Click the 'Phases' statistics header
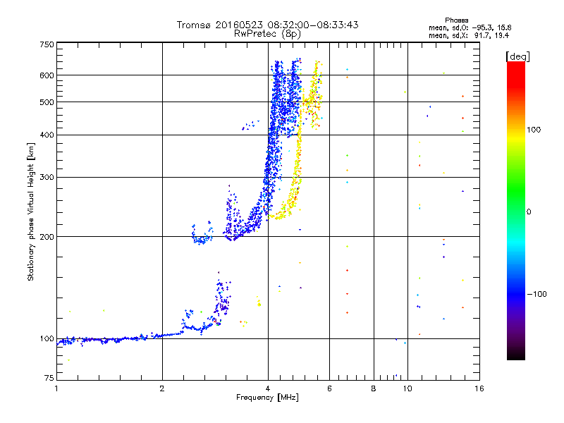The height and width of the screenshot is (423, 564). [x=456, y=20]
